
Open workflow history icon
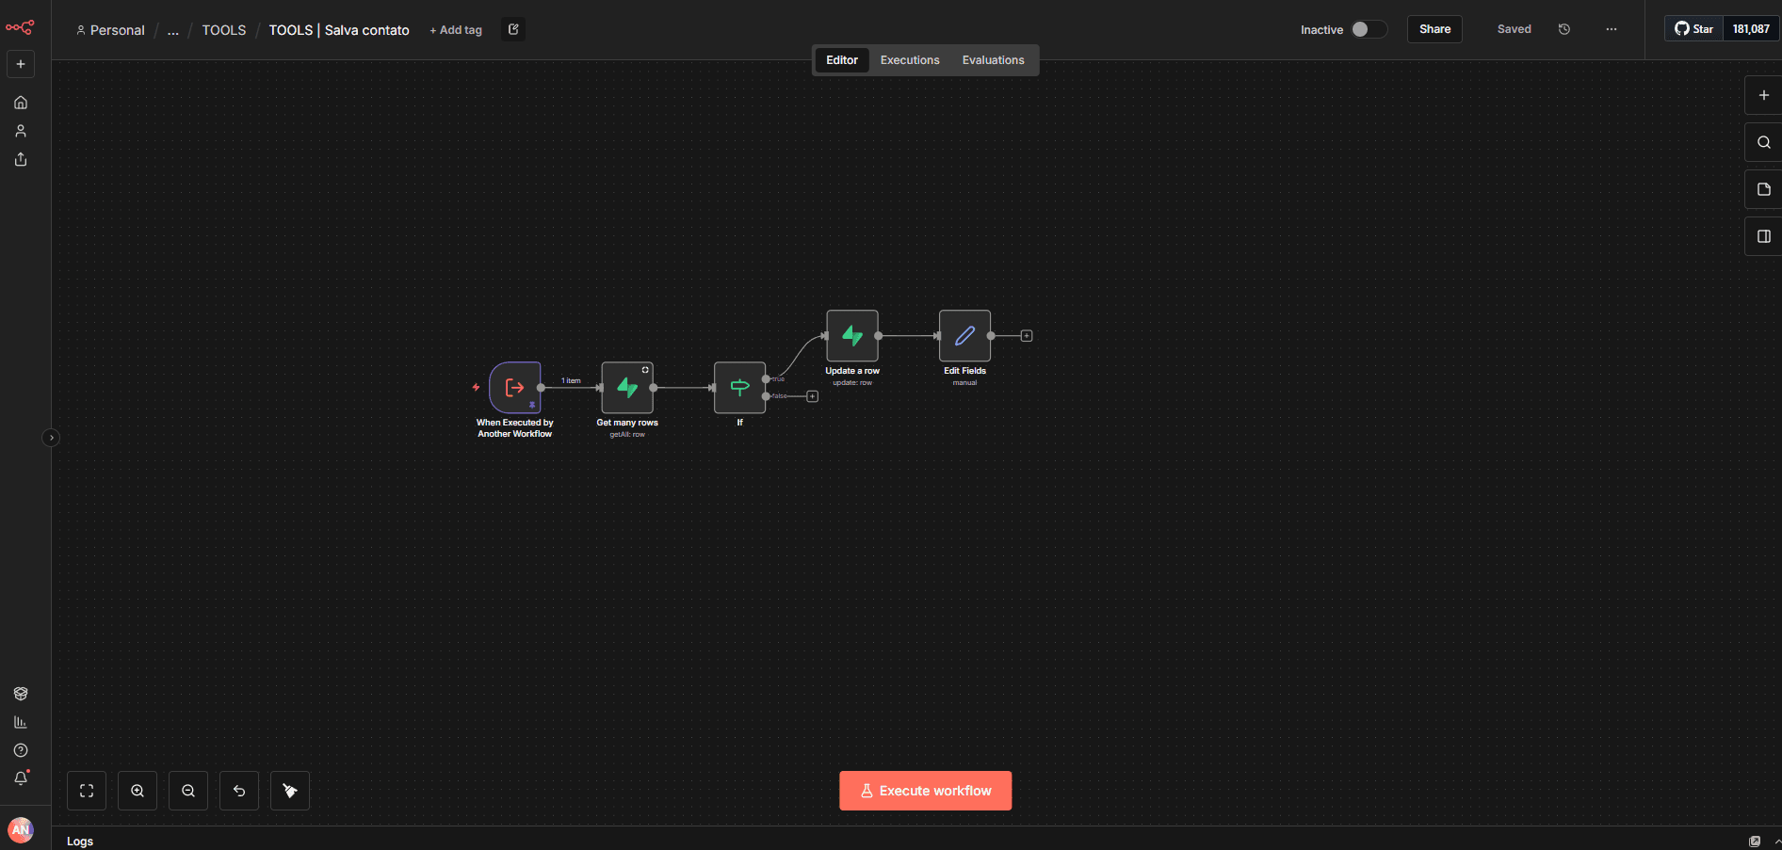1564,29
